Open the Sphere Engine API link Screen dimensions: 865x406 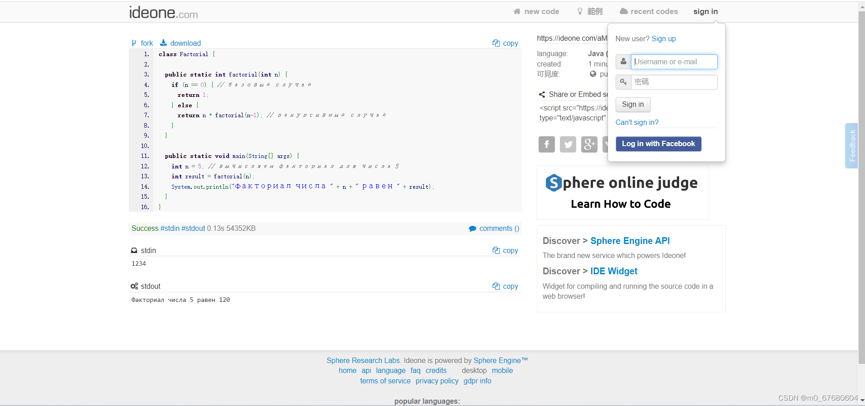pos(630,241)
